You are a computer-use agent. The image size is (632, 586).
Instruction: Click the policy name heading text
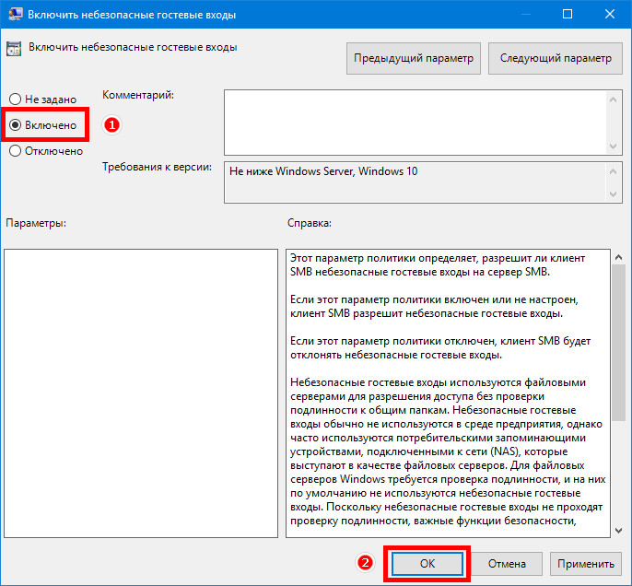click(133, 47)
